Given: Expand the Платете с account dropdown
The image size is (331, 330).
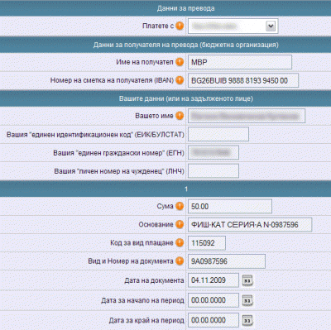Looking at the screenshot, I should click(x=233, y=26).
